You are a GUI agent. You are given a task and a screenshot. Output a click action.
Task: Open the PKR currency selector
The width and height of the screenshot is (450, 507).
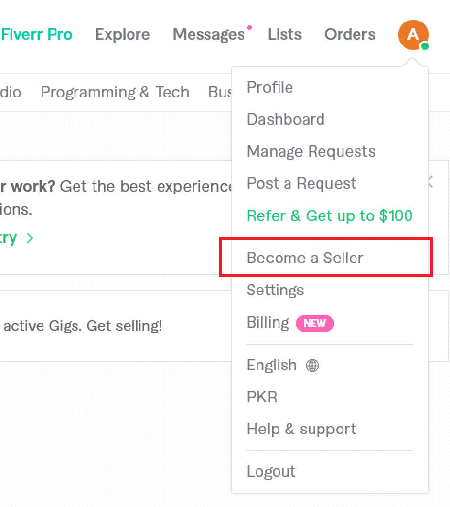[262, 397]
